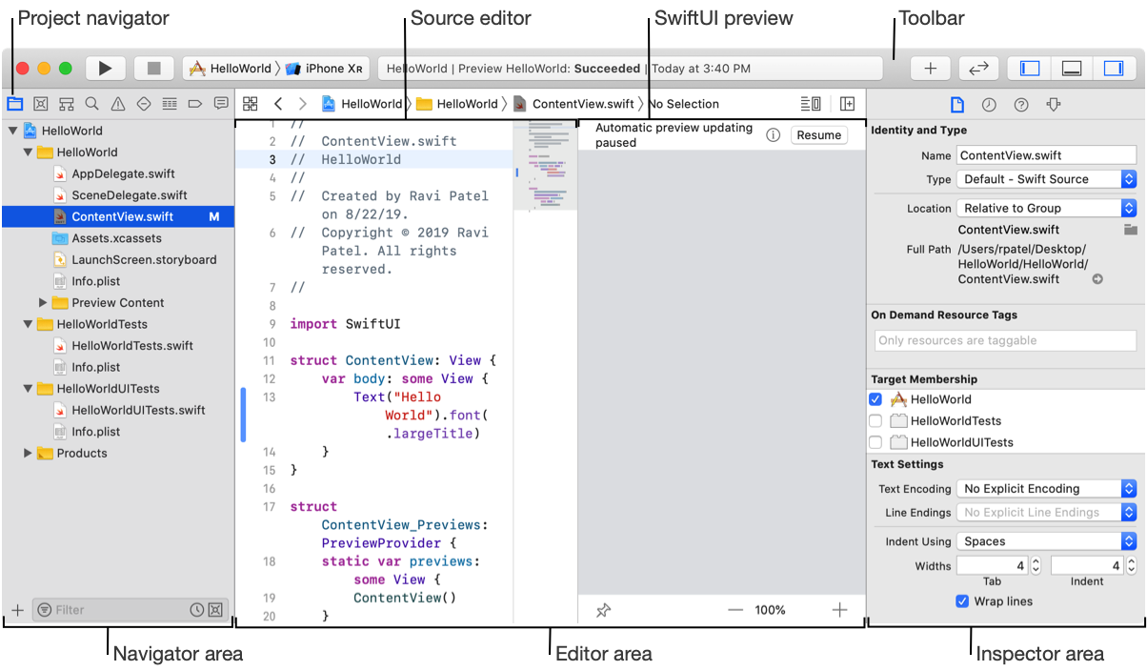Open the Report navigator speech bubble tab

221,104
